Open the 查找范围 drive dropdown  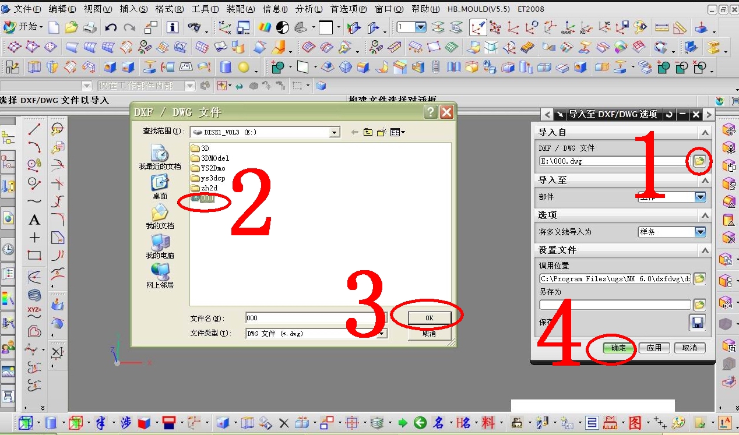click(335, 133)
